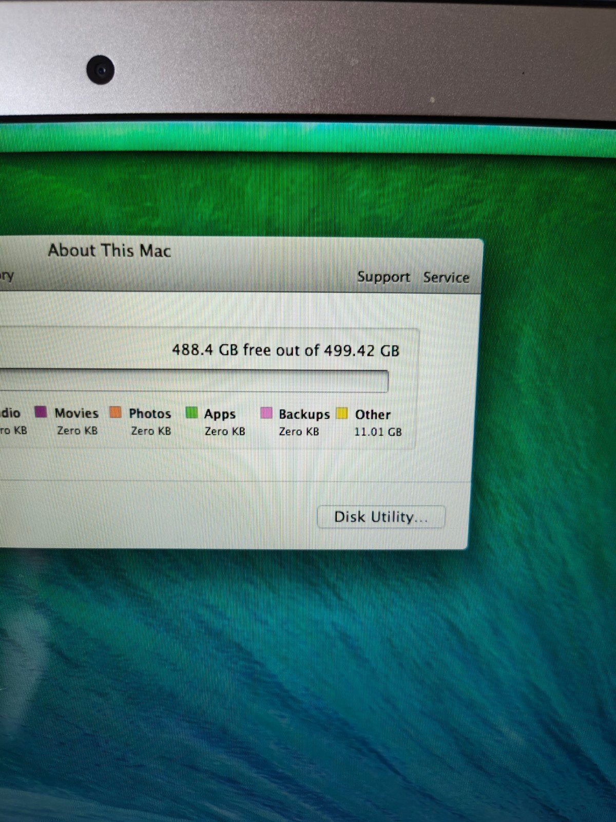Viewport: 616px width, 822px height.
Task: Click the 'Zero KB' value under Photos
Action: 151,431
